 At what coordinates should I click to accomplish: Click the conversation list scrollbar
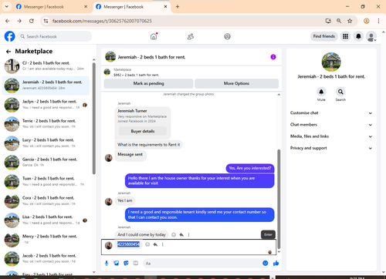(x=94, y=118)
